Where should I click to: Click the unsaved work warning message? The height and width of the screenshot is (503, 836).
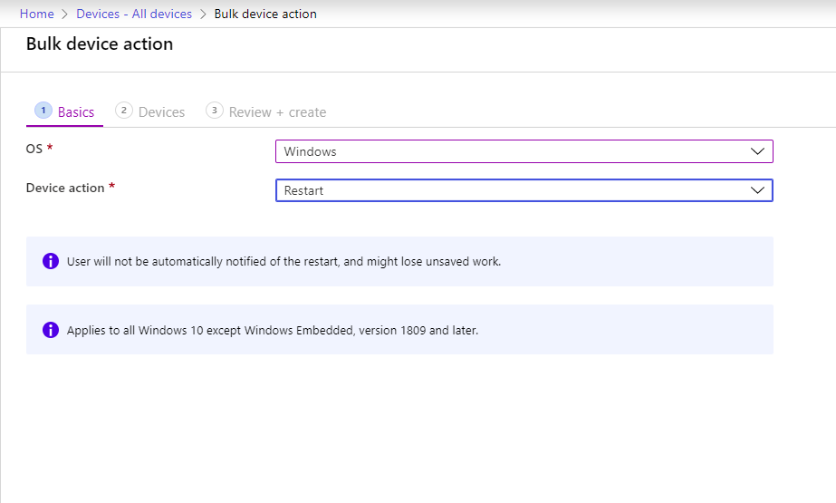click(283, 261)
